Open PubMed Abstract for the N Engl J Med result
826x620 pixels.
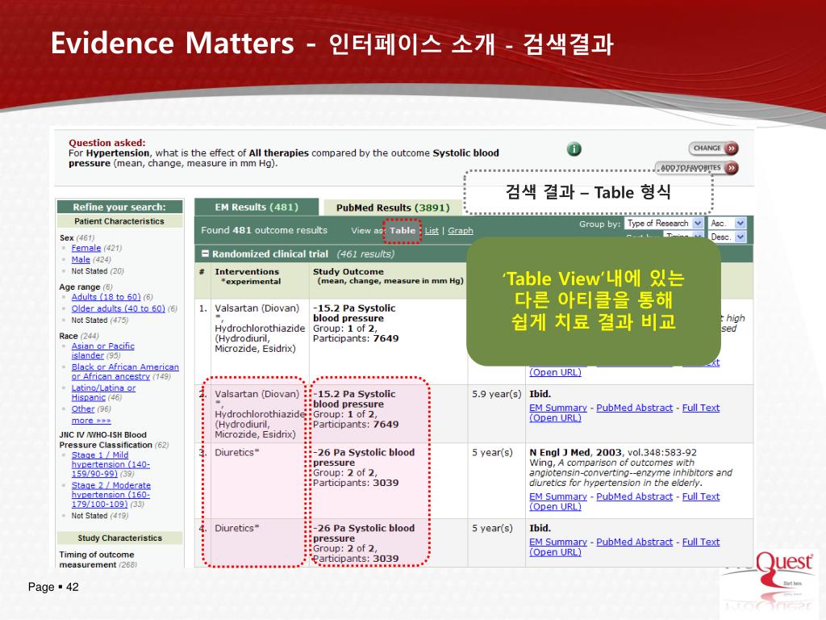pos(634,496)
